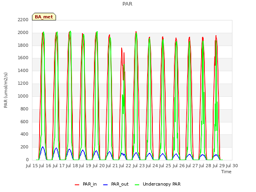Click the 1000 y-axis tick label

pos(23,96)
